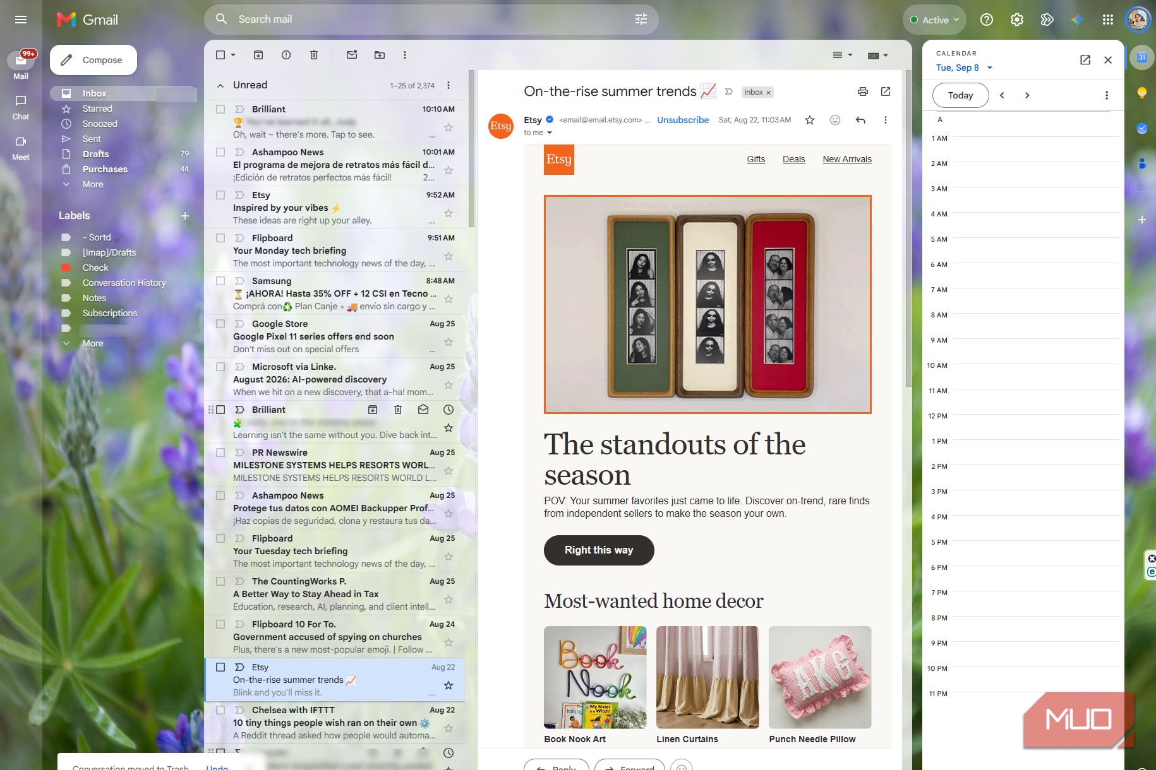The height and width of the screenshot is (770, 1156).
Task: Open the Google apps grid
Action: coord(1108,20)
